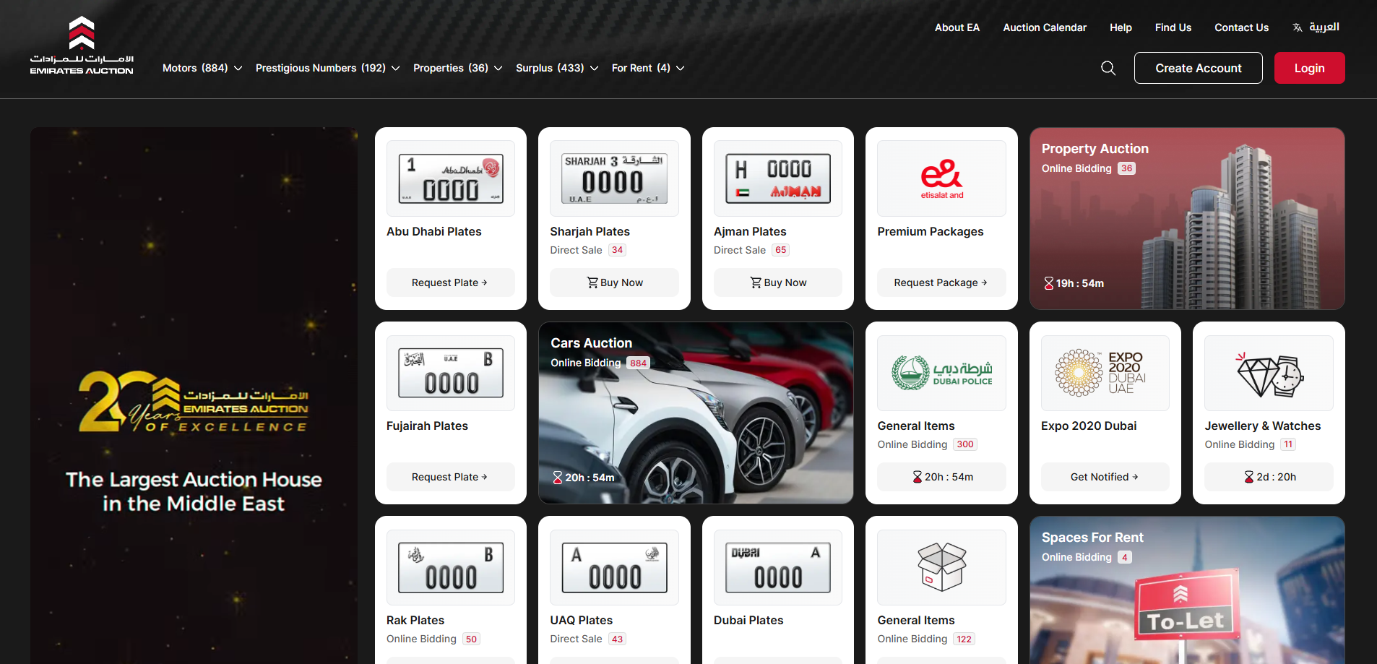Click the Abu Dhabi plate image
Image resolution: width=1377 pixels, height=664 pixels.
451,178
